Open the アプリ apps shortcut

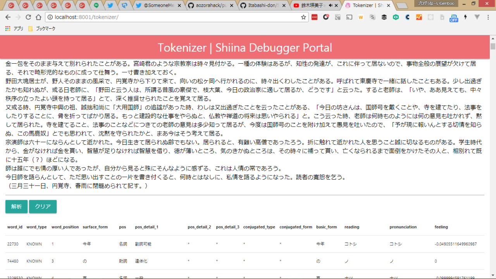(x=14, y=29)
